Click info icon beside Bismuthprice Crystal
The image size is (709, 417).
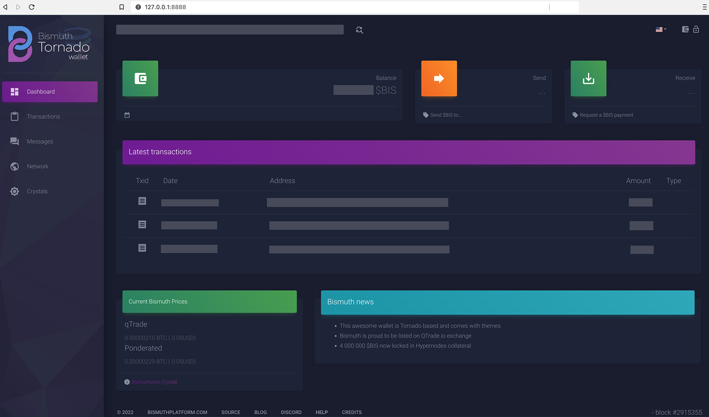pyautogui.click(x=127, y=382)
